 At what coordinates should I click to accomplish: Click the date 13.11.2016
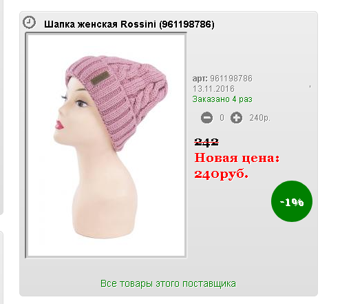point(213,89)
